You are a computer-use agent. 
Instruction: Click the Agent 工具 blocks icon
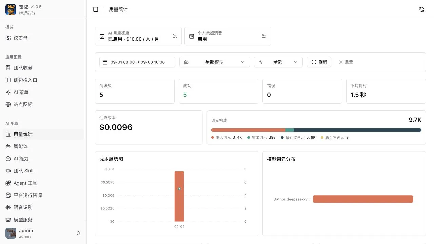point(8,183)
